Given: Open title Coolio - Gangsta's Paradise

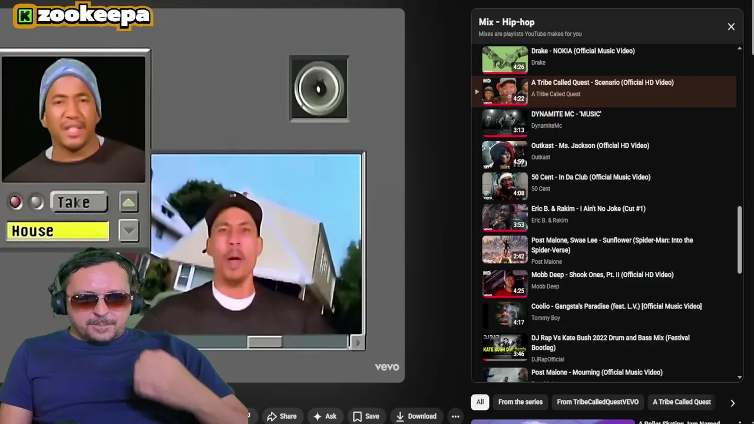Looking at the screenshot, I should pyautogui.click(x=616, y=306).
